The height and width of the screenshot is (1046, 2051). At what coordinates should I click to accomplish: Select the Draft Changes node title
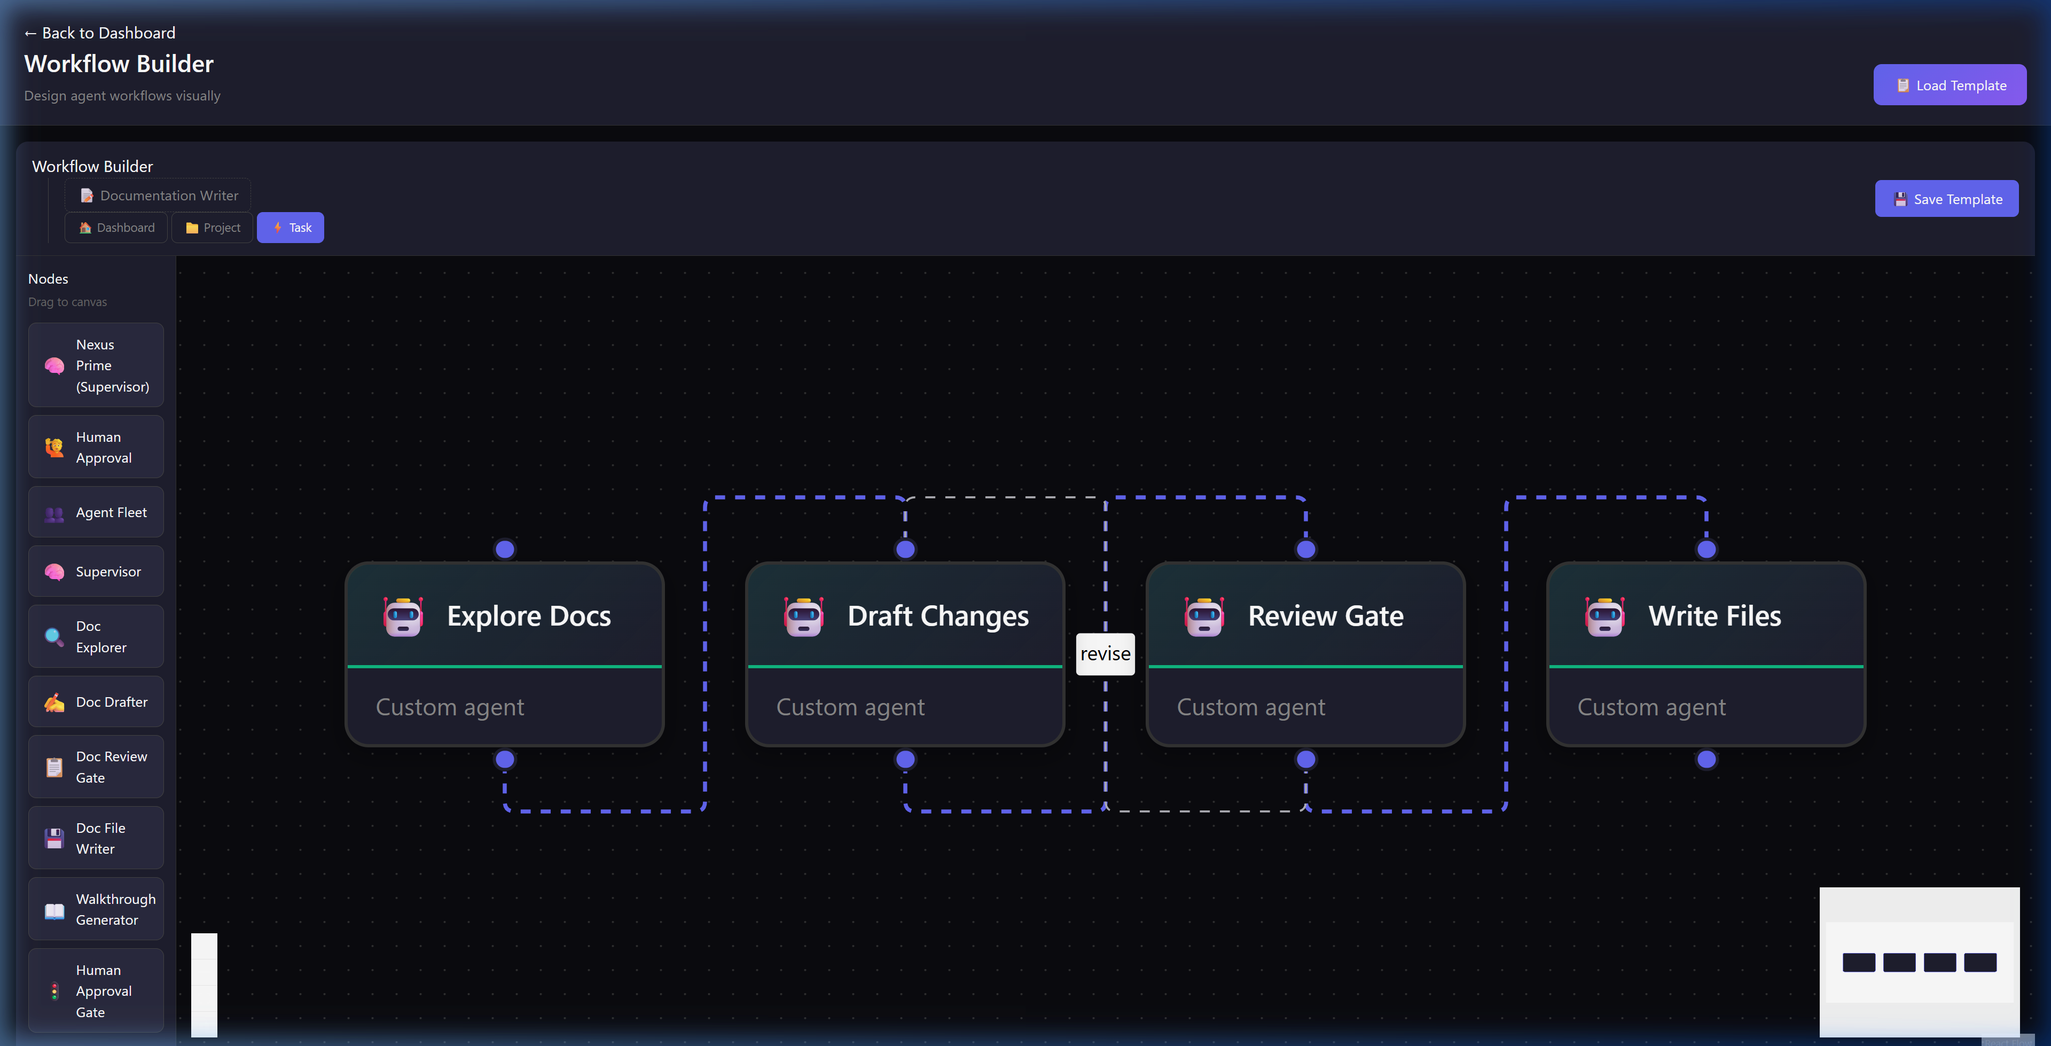[x=938, y=616]
